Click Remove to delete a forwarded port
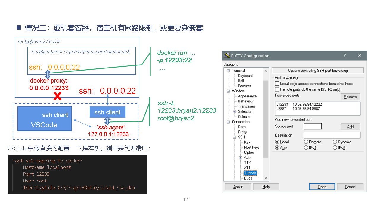The image size is (367, 205). (350, 97)
